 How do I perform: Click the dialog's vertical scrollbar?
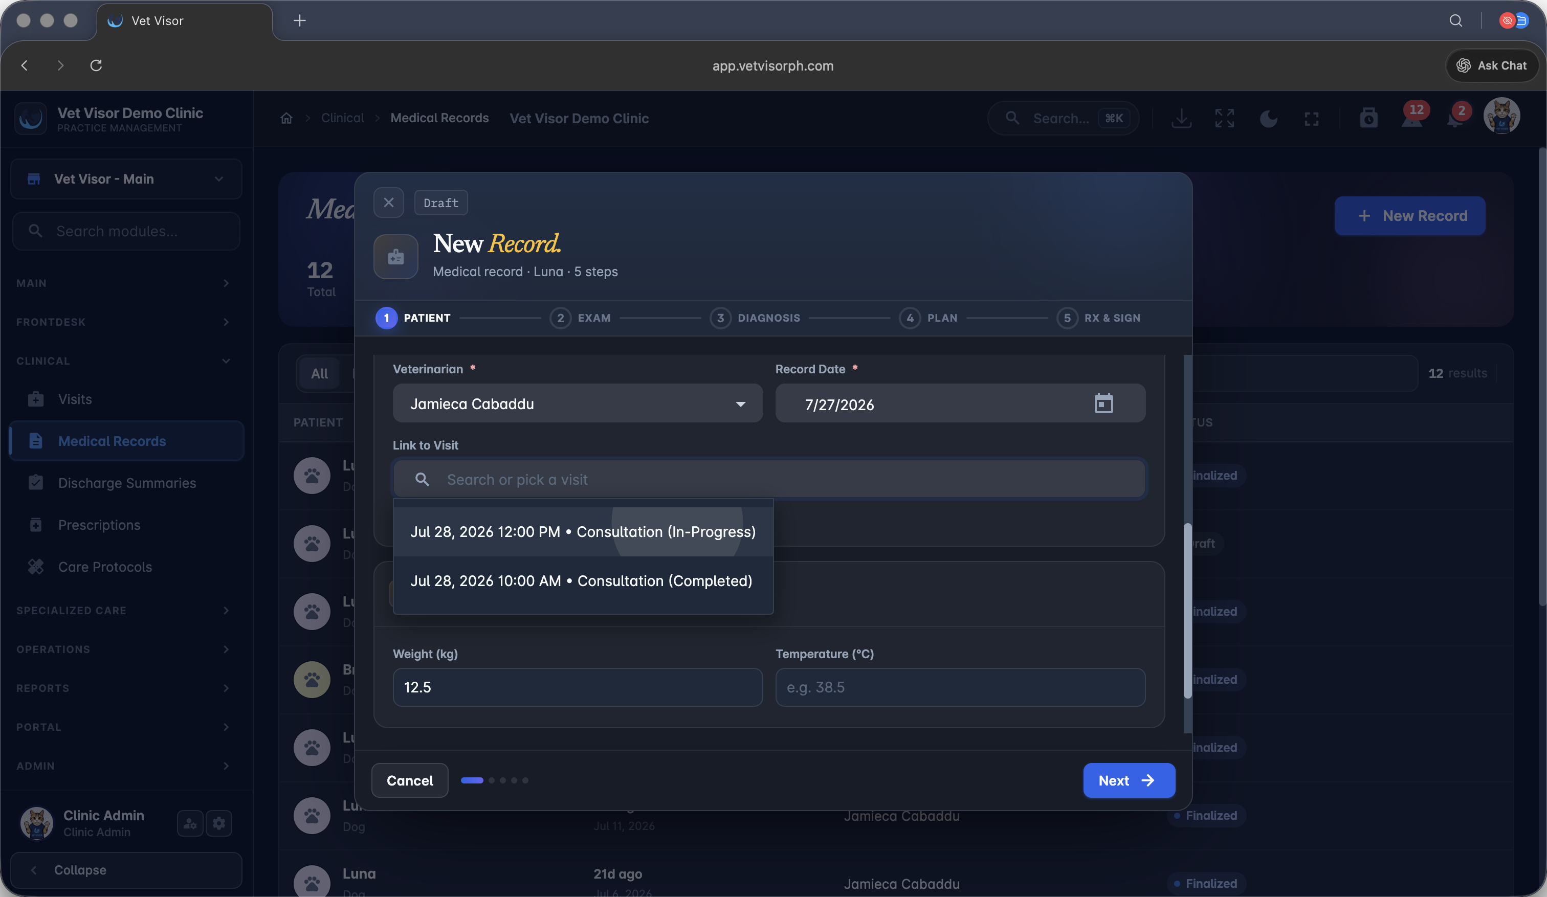pos(1187,610)
